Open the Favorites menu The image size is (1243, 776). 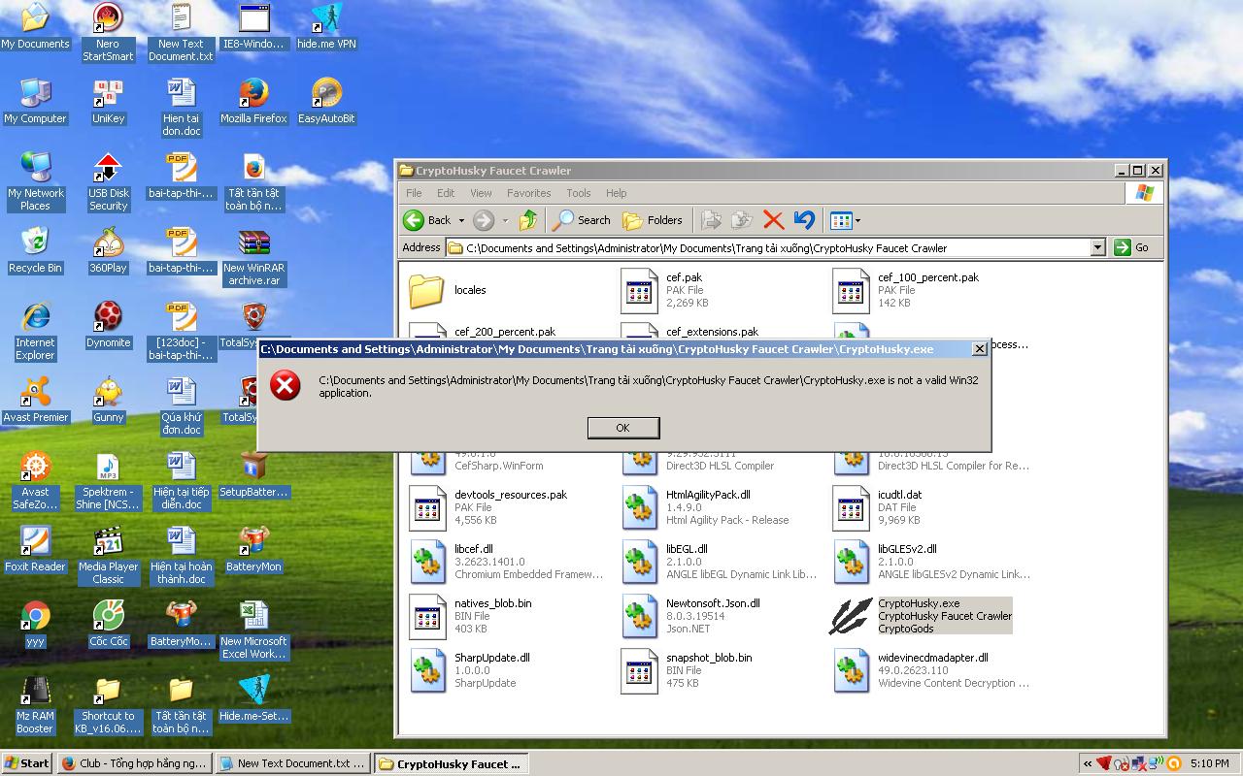(528, 193)
